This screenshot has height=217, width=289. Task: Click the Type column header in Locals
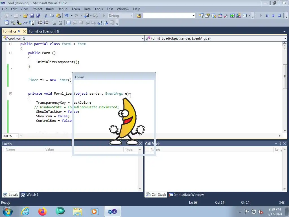tap(131, 149)
